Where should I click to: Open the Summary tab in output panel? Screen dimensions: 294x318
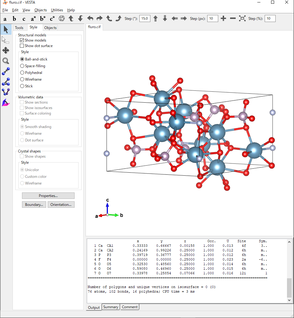[x=111, y=307]
